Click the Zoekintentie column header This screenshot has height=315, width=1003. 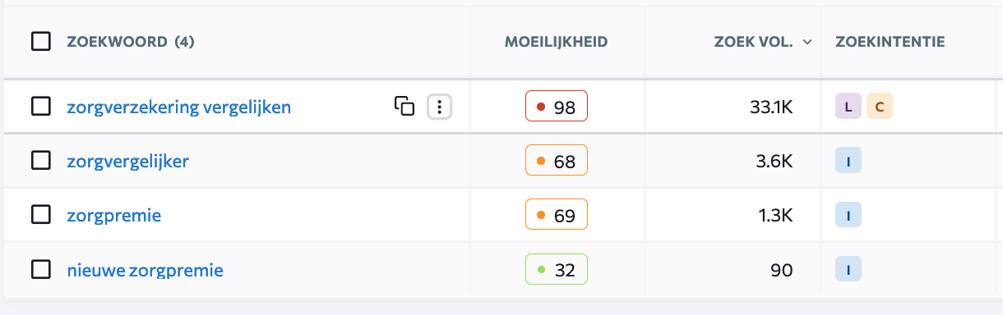click(x=890, y=42)
